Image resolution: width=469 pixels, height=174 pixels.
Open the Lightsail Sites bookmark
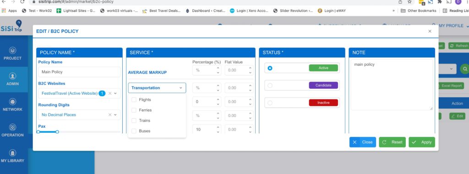point(76,11)
